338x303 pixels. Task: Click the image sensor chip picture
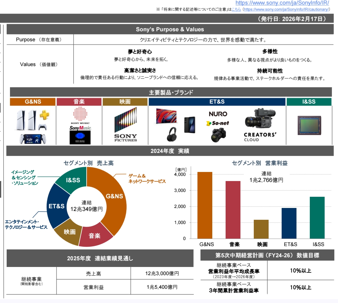pyautogui.click(x=309, y=125)
